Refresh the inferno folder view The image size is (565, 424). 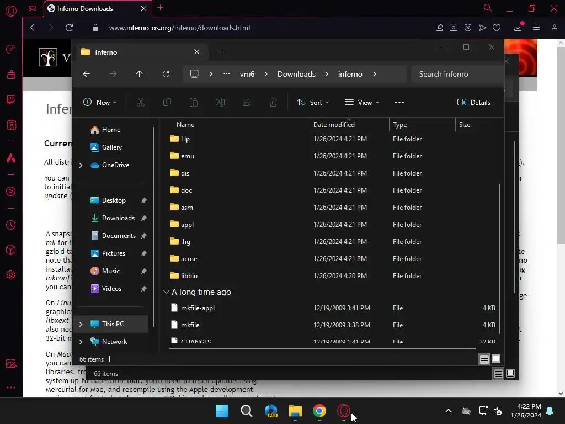166,74
